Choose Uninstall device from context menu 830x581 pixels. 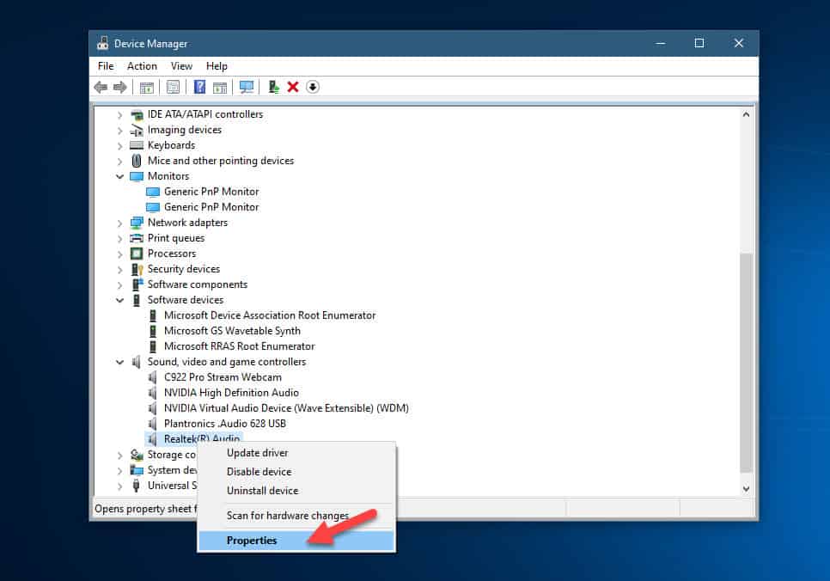pyautogui.click(x=296, y=491)
